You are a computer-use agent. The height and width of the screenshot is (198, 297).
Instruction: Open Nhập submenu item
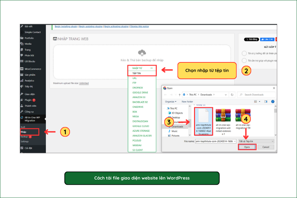click(23, 132)
